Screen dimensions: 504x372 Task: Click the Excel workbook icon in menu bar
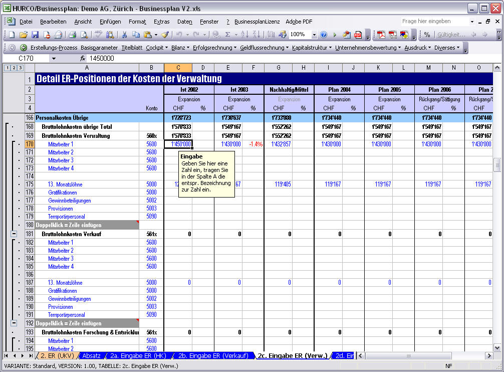point(11,22)
